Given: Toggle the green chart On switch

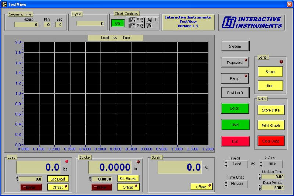Looking at the screenshot, I should pyautogui.click(x=118, y=23).
